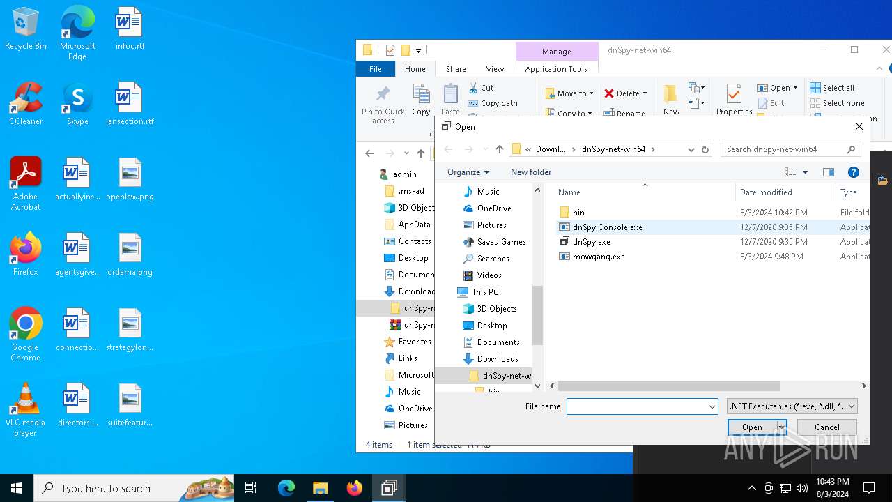Click Firefox taskbar icon
This screenshot has width=892, height=502.
coord(354,488)
